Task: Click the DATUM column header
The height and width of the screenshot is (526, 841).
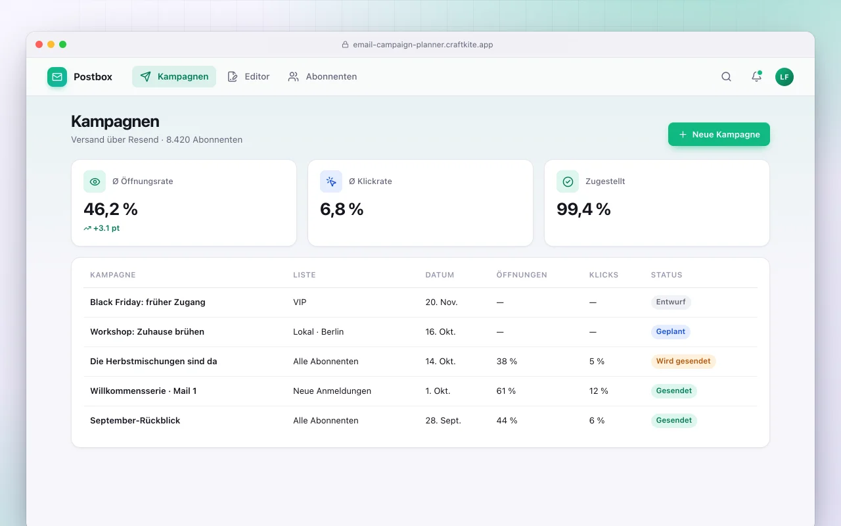Action: tap(440, 275)
